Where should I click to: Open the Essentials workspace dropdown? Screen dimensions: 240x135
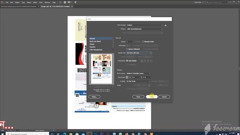199,3
